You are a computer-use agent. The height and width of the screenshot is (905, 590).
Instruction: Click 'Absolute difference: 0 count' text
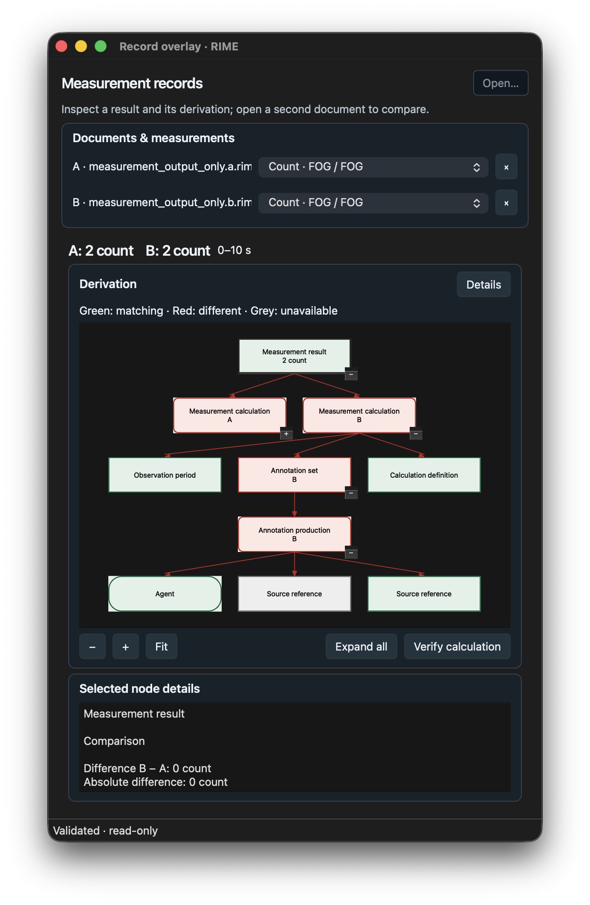click(x=156, y=782)
